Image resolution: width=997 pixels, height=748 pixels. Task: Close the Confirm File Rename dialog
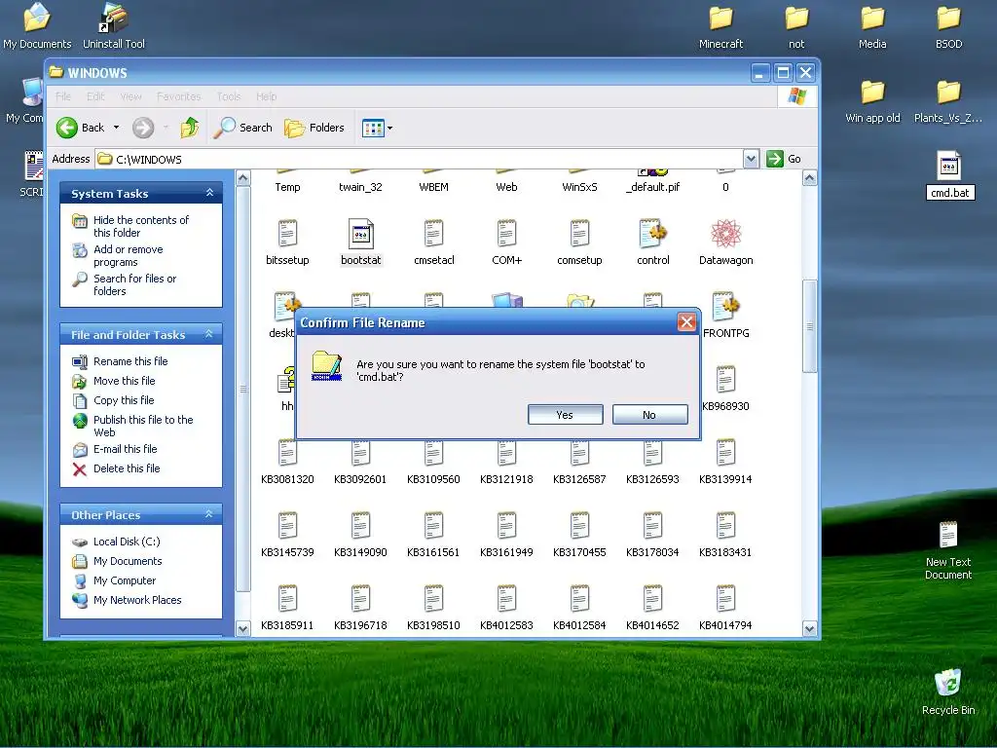pos(686,322)
